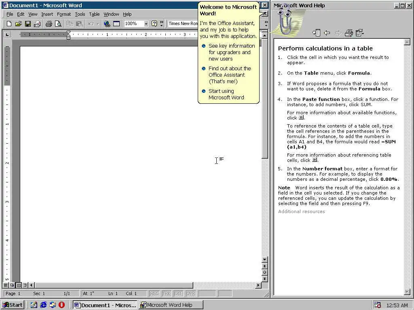The width and height of the screenshot is (414, 310).
Task: Click the Previous Page double-arrow button
Action: (x=264, y=266)
